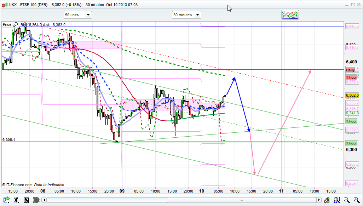Click the Price wrench settings icon
The width and height of the screenshot is (363, 206).
click(x=15, y=24)
